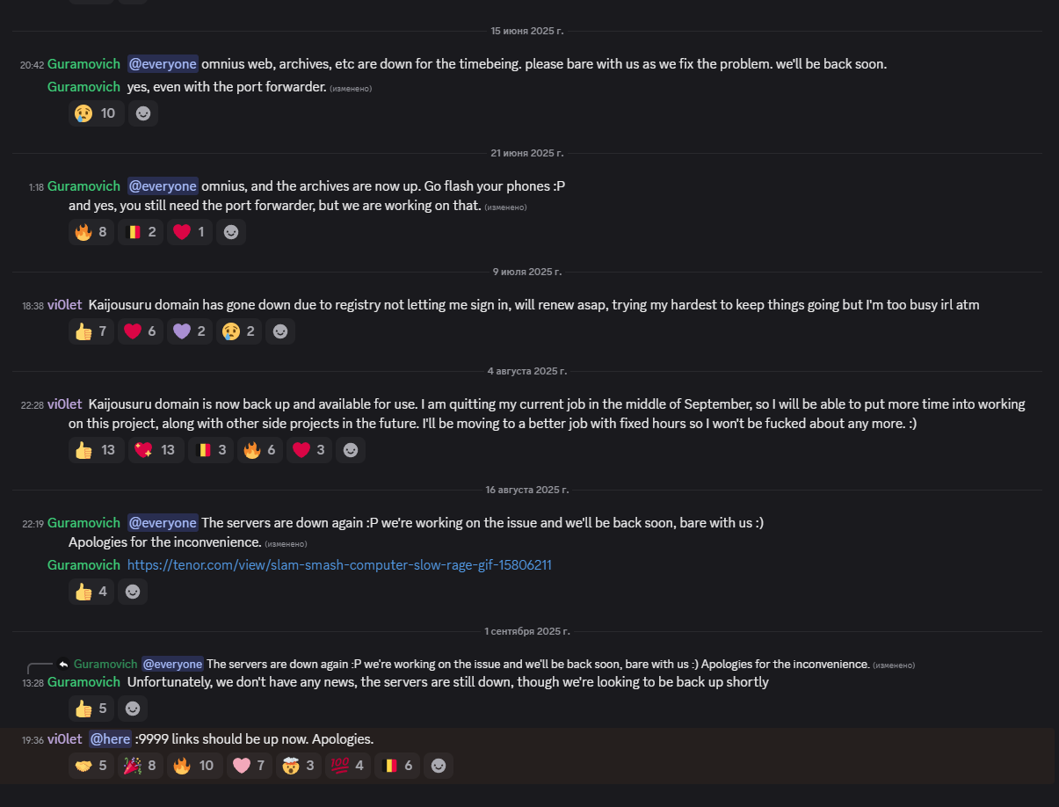Click the fire reaction with count 8
Screen dimensions: 1059x807
coord(91,232)
